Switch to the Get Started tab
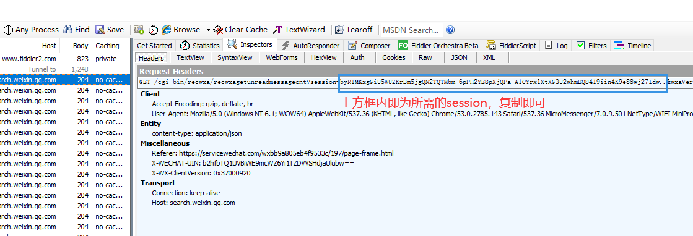This screenshot has width=693, height=236. [x=154, y=46]
